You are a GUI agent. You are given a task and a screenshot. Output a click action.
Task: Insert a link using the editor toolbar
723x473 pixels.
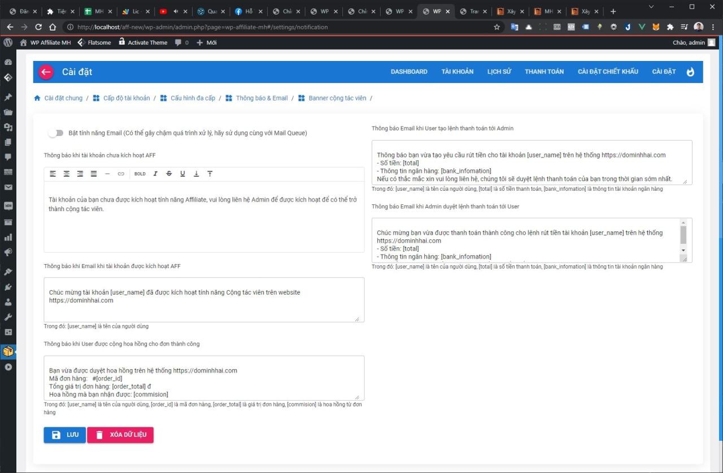click(x=120, y=173)
